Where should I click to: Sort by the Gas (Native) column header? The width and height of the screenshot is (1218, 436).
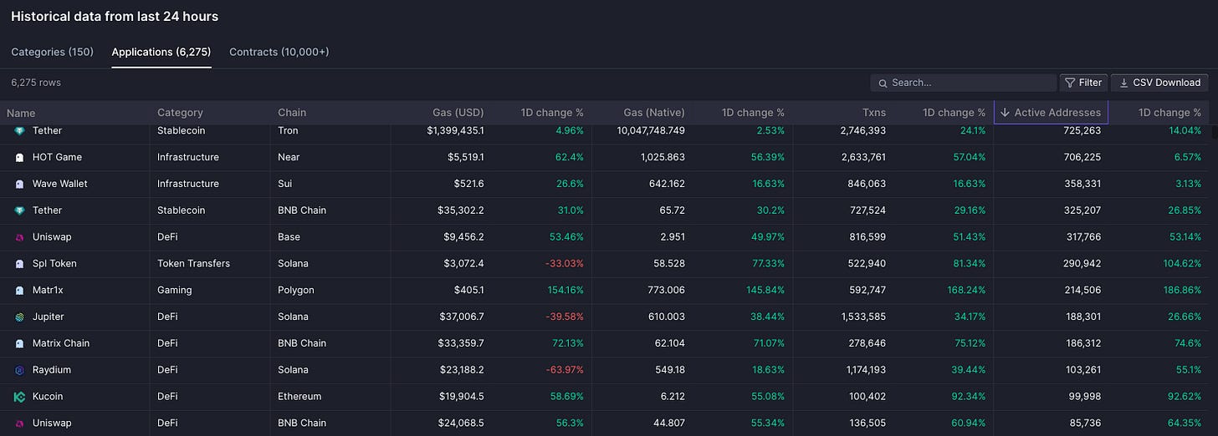tap(654, 113)
